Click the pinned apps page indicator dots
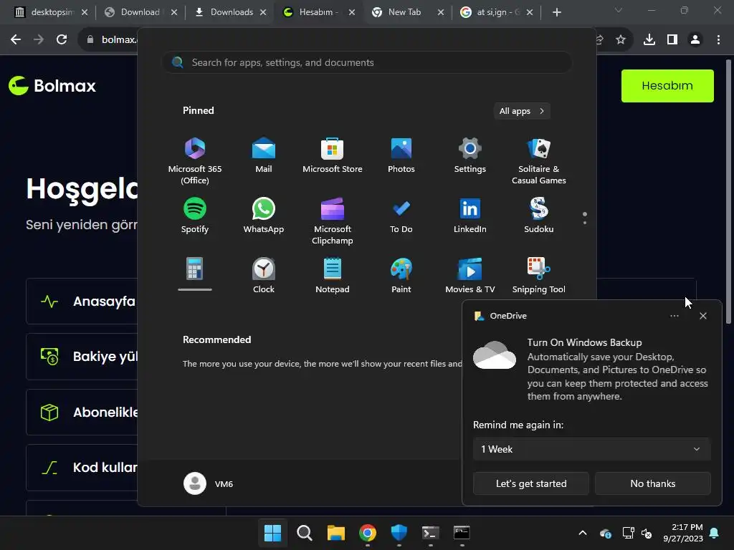The height and width of the screenshot is (550, 734). 585,218
